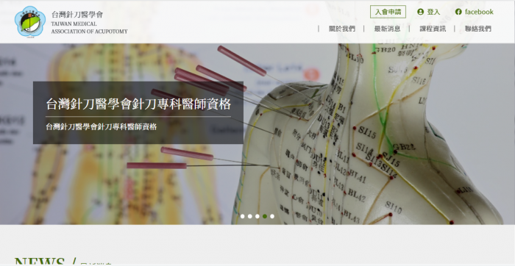Select the third carousel slide dot
Image resolution: width=515 pixels, height=266 pixels.
click(x=257, y=216)
